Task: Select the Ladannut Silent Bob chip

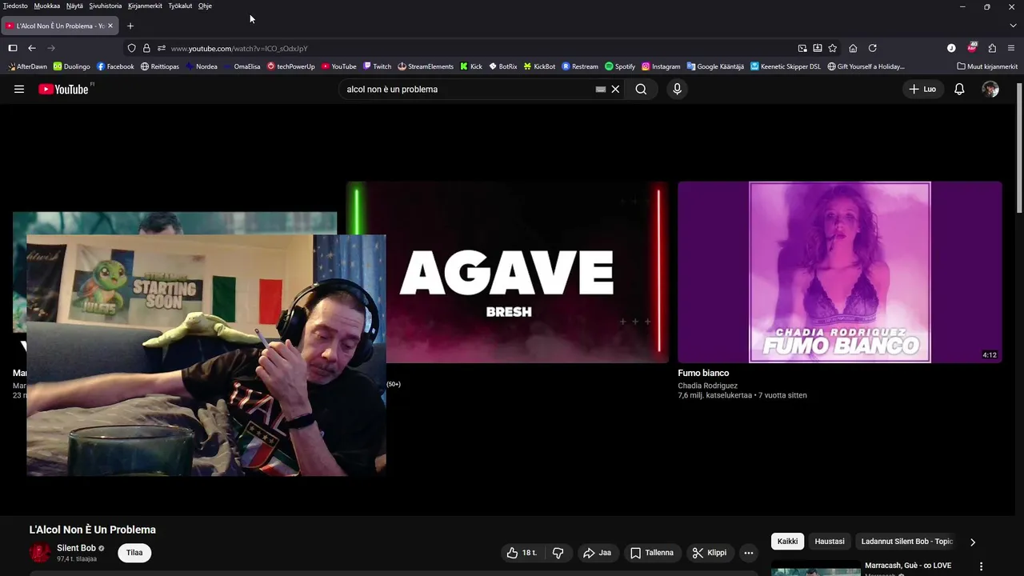Action: [907, 542]
